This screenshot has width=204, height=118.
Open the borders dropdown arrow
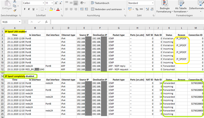tap(46, 9)
